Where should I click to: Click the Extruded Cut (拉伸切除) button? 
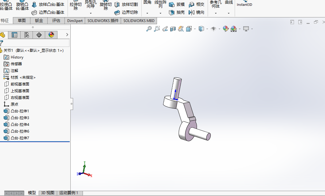pyautogui.click(x=76, y=6)
